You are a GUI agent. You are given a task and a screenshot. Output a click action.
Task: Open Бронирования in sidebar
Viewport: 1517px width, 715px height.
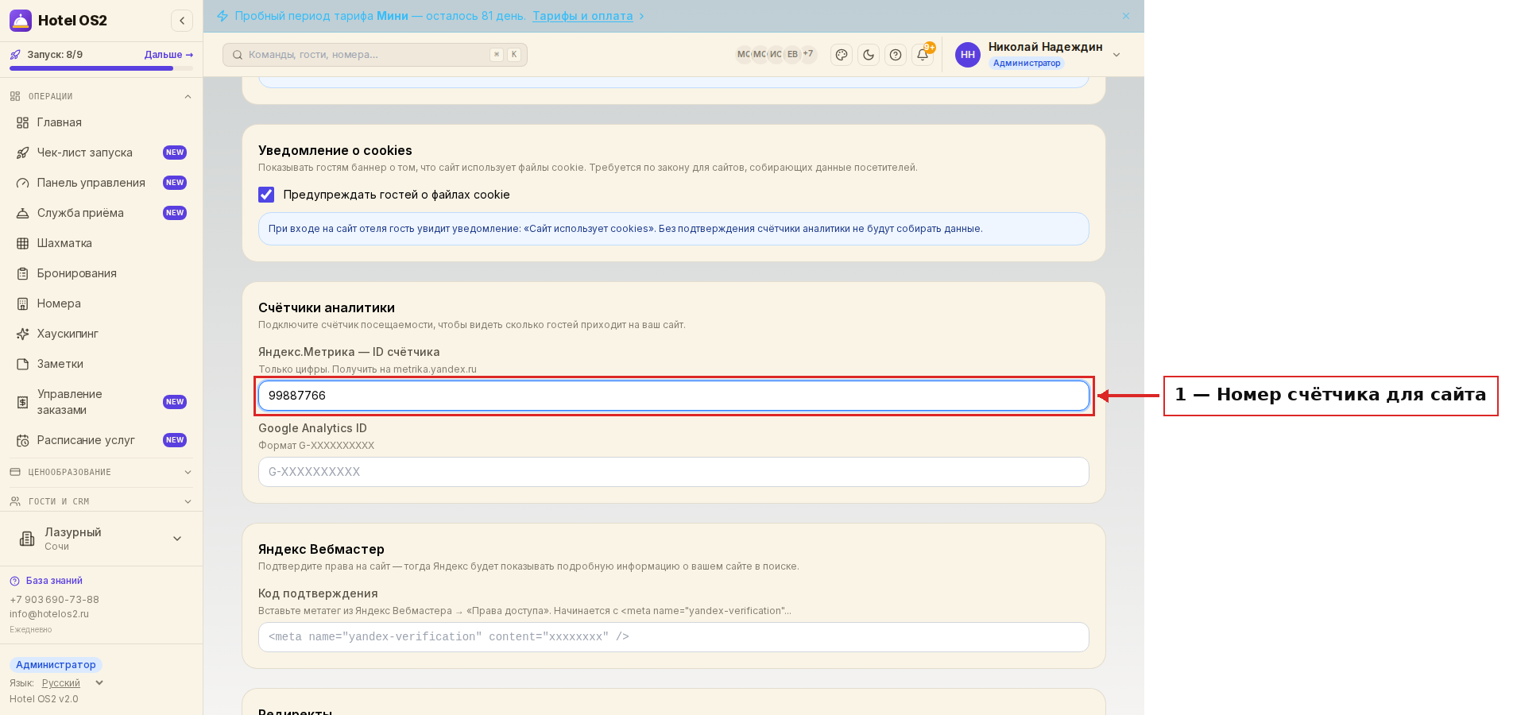tap(101, 273)
